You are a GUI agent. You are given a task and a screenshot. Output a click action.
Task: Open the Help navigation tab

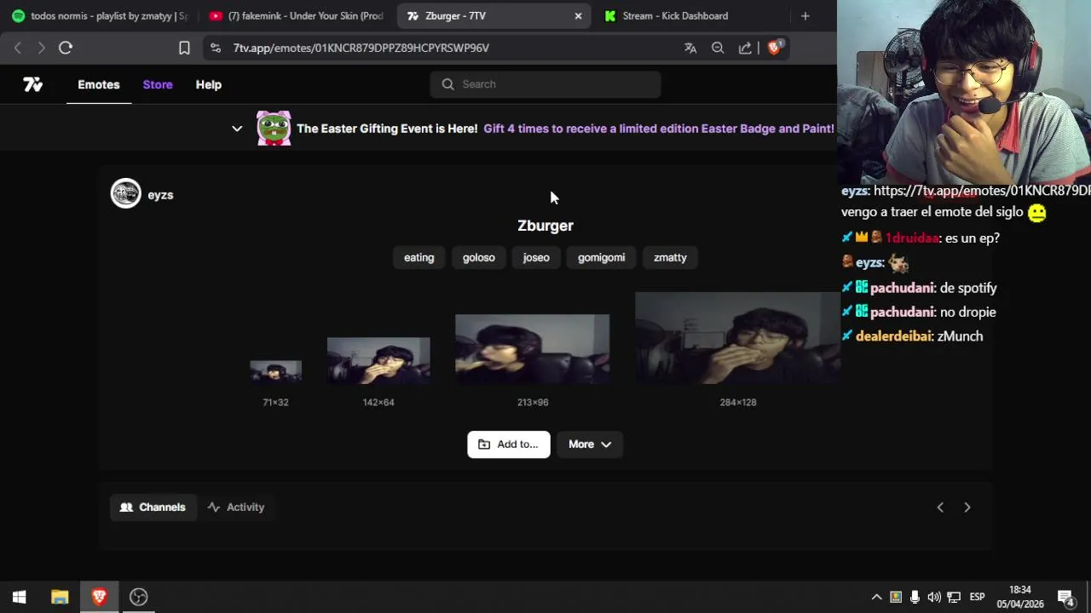[209, 84]
